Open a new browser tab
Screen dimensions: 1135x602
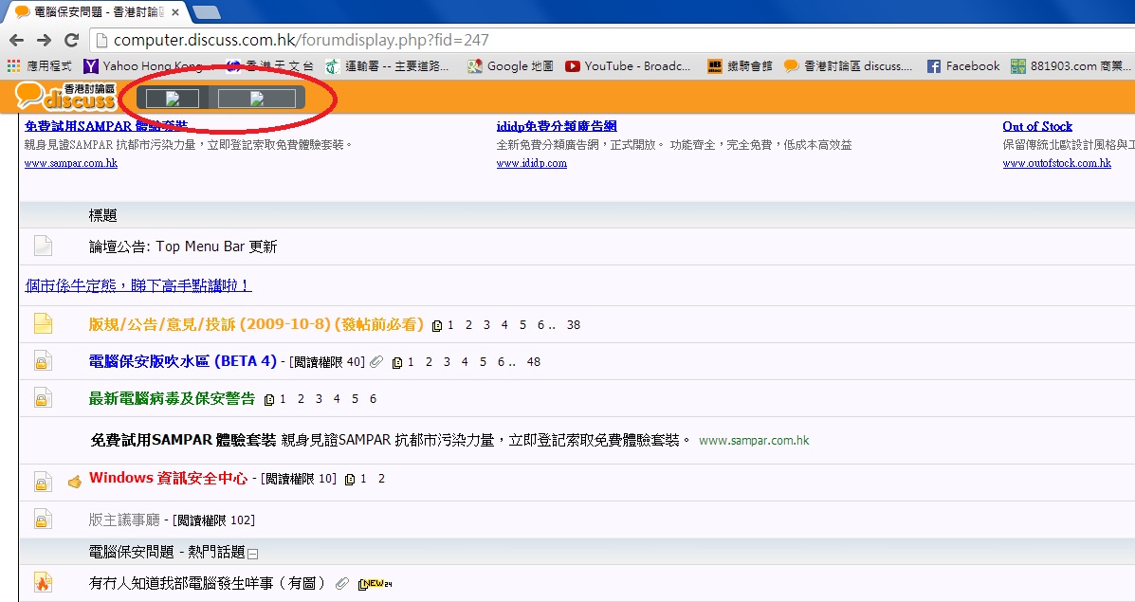point(208,12)
